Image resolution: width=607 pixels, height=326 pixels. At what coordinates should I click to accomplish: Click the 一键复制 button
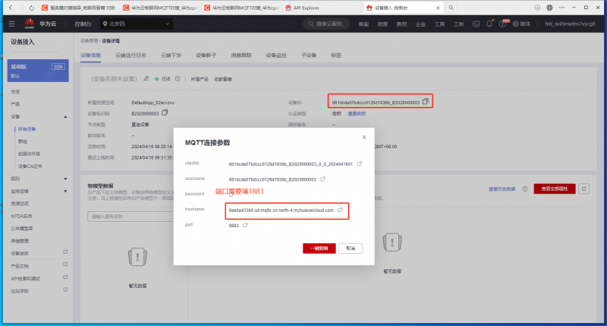(x=319, y=248)
